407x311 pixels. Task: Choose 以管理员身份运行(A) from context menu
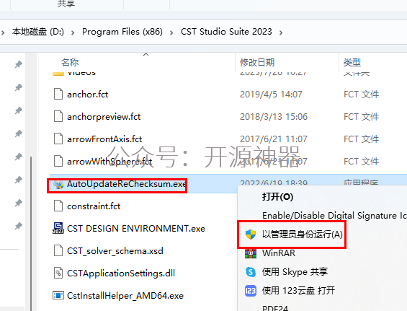click(x=302, y=235)
